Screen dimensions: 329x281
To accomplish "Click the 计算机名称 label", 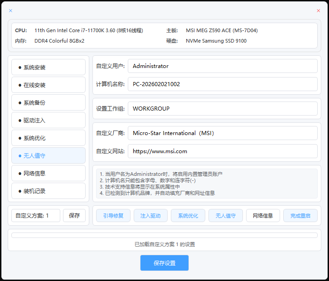I will click(x=111, y=84).
